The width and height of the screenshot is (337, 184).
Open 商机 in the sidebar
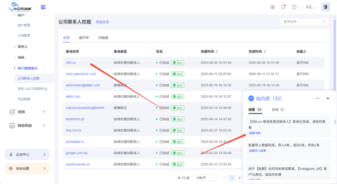click(x=21, y=57)
